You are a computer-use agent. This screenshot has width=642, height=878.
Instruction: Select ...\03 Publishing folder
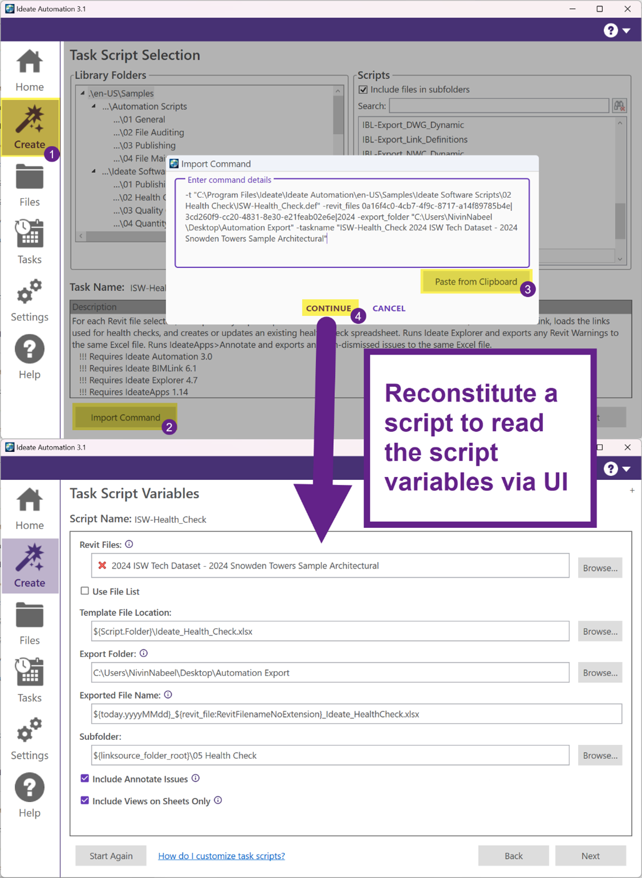(x=144, y=146)
